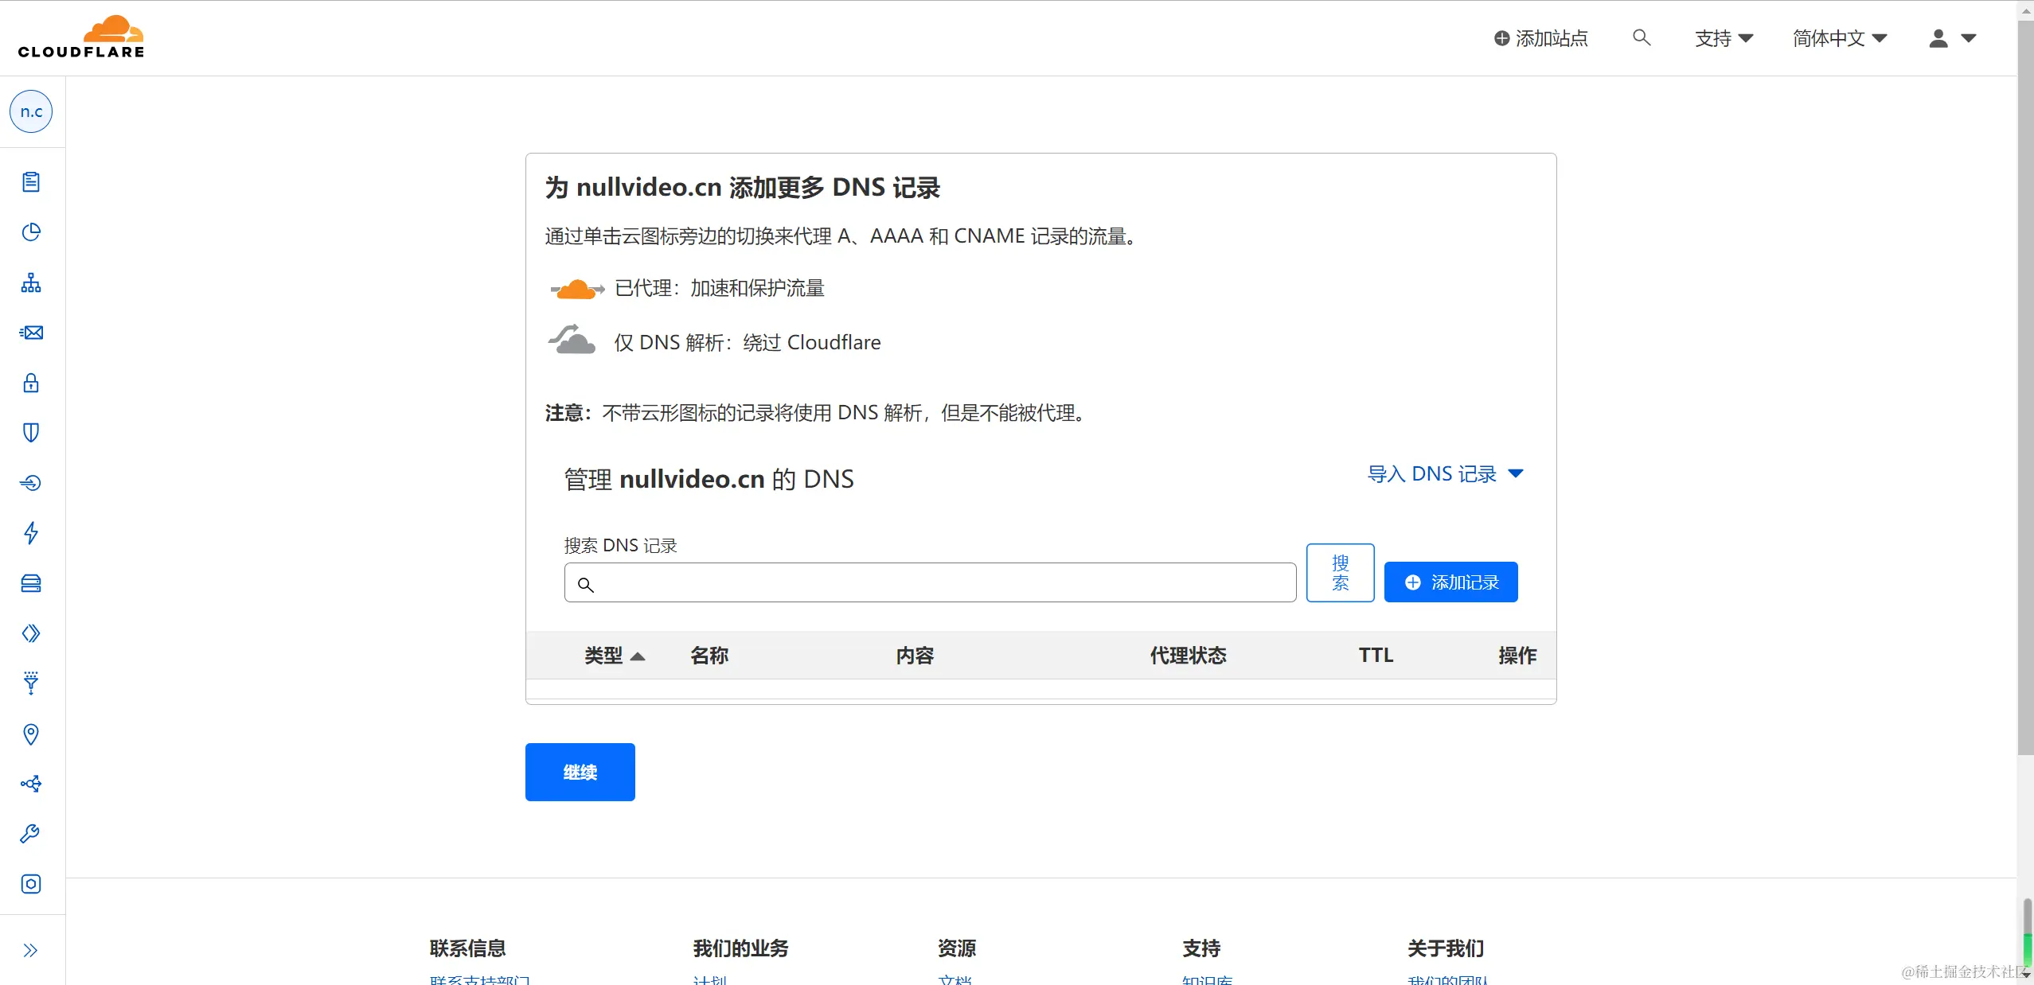
Task: Open the DNS network tree icon
Action: click(x=31, y=282)
